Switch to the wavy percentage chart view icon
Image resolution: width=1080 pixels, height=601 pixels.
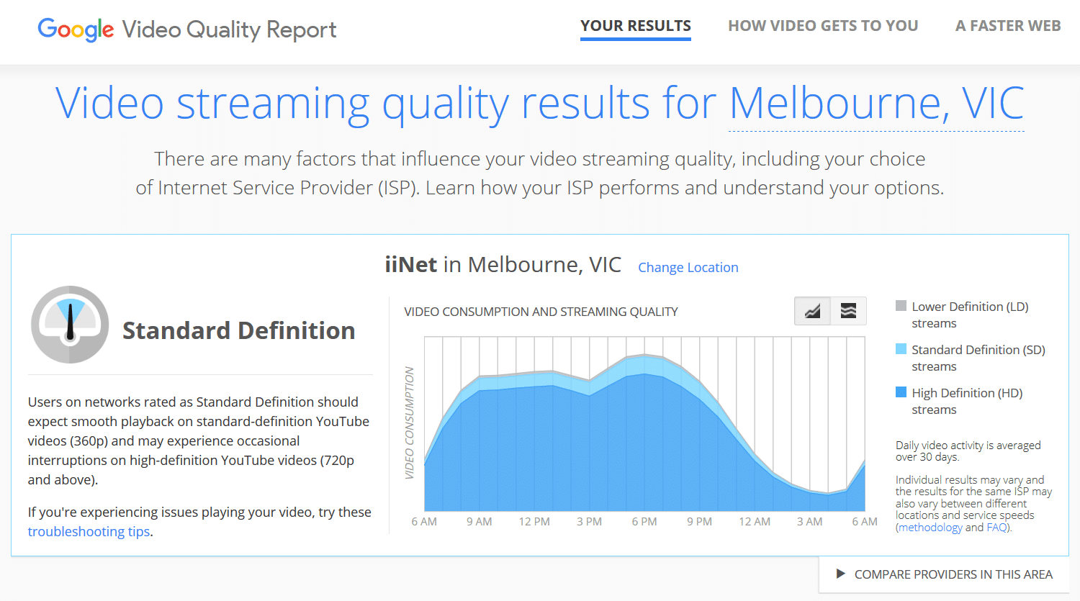(x=848, y=311)
